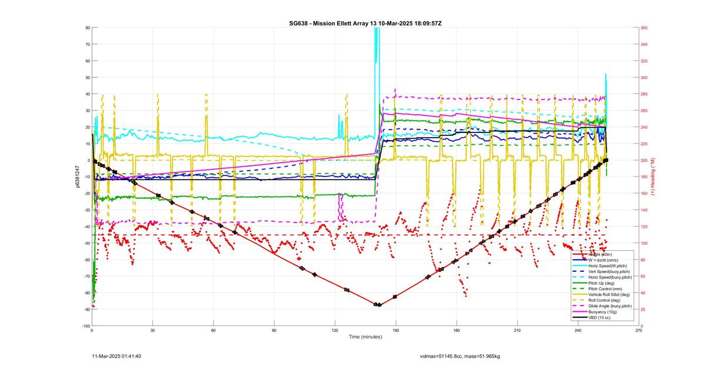Click the cyan Horiz Speed spike near 140 minutes
Screen dimensions: 706x366
[x=377, y=44]
